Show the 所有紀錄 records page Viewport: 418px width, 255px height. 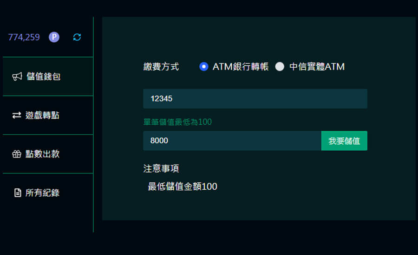42,193
